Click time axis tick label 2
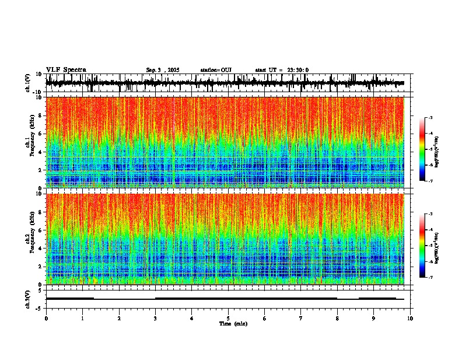 [119, 318]
